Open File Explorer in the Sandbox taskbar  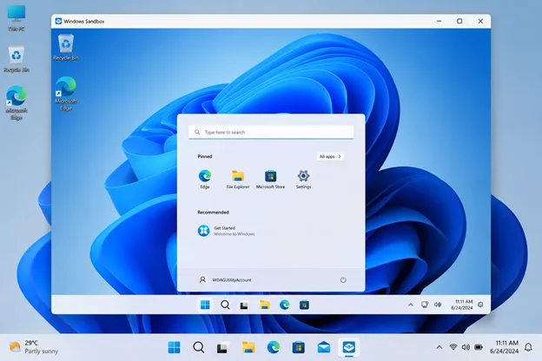[264, 305]
